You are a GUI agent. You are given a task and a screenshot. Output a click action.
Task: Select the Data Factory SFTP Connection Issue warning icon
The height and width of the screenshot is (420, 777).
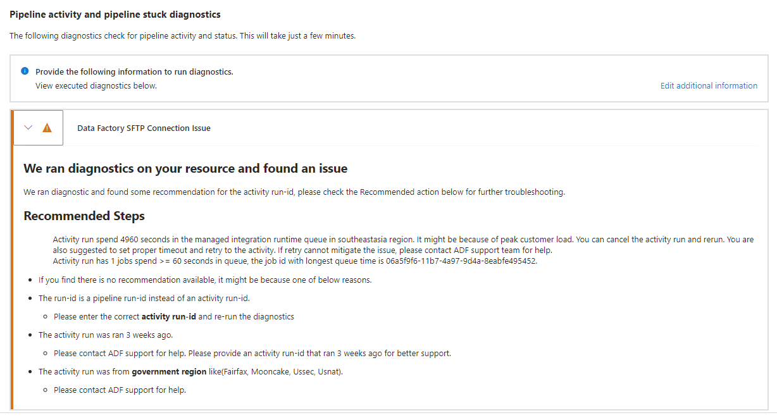click(46, 127)
